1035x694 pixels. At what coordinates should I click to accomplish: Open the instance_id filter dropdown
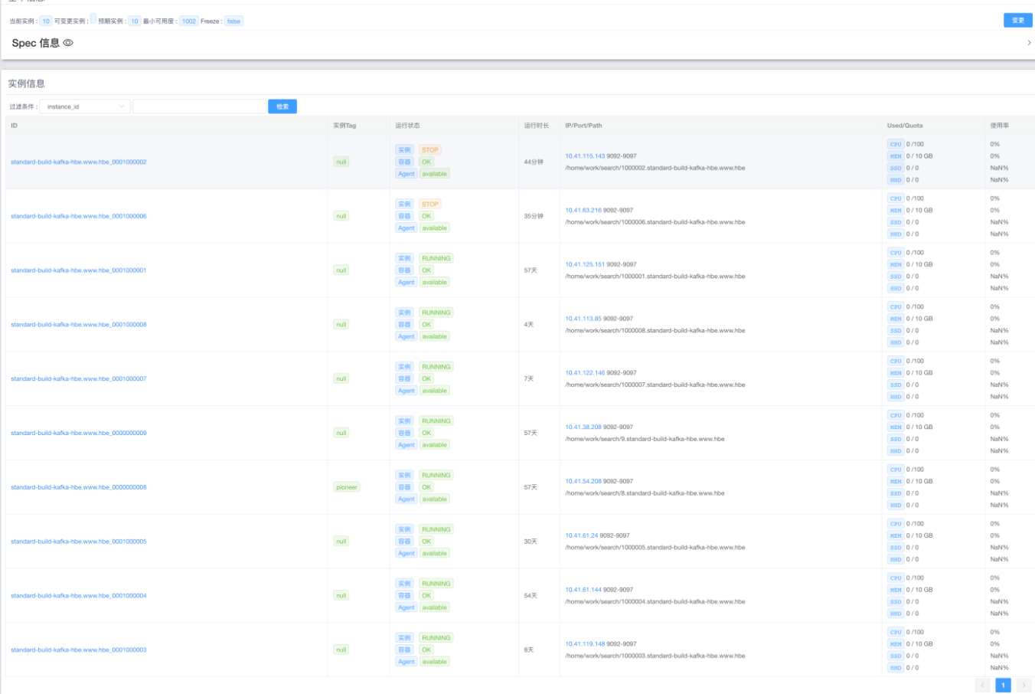click(x=84, y=106)
